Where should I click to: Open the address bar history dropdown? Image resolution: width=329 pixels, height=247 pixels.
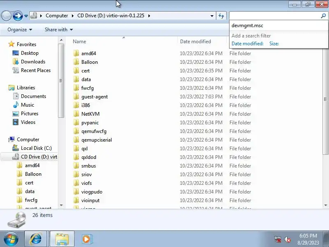tap(212, 16)
